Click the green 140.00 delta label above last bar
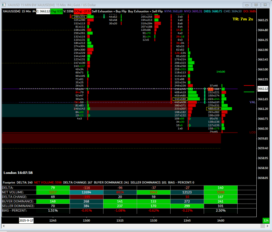The image size is (272, 232). 221,72
